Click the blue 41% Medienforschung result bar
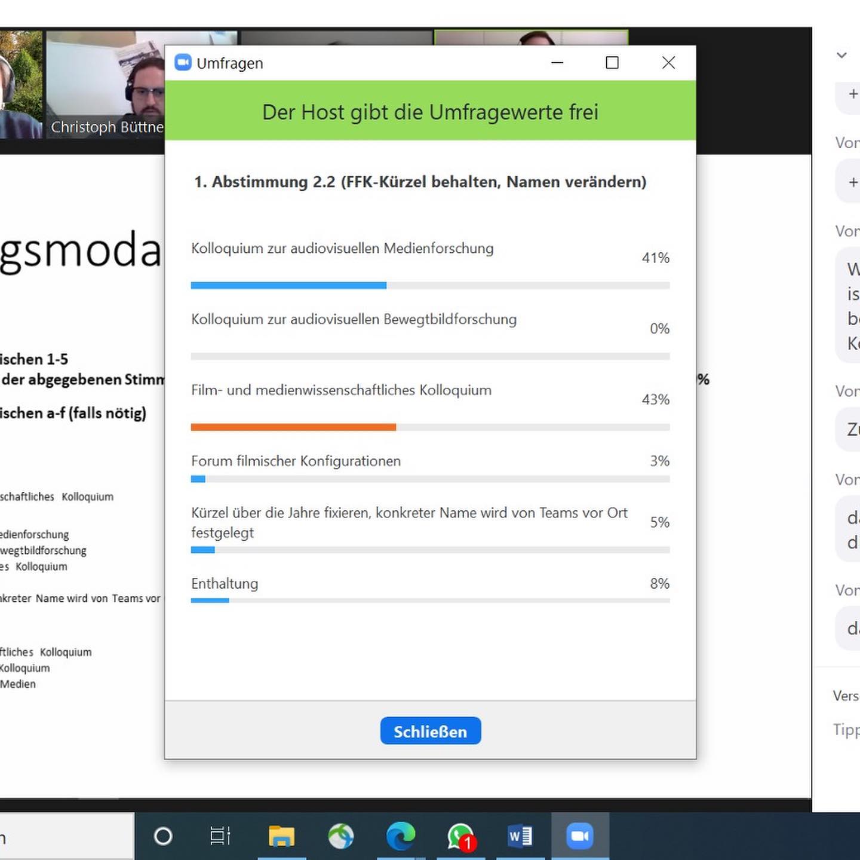This screenshot has width=860, height=860. (288, 286)
